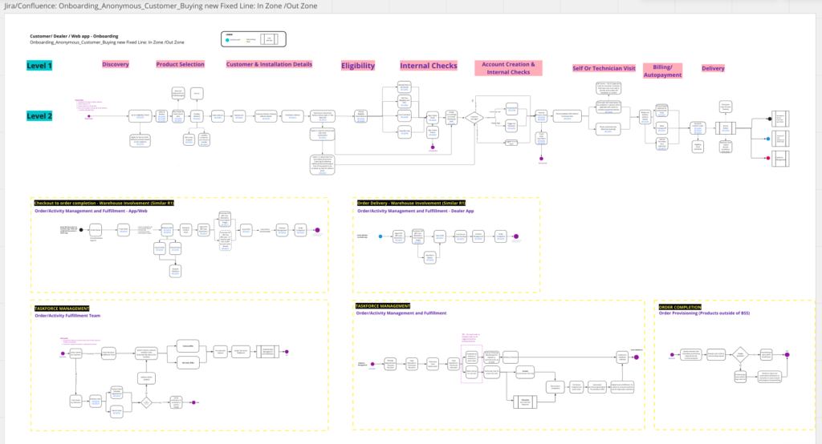Viewport: 822px width, 444px height.
Task: Click the Product Selection stage header
Action: 180,64
